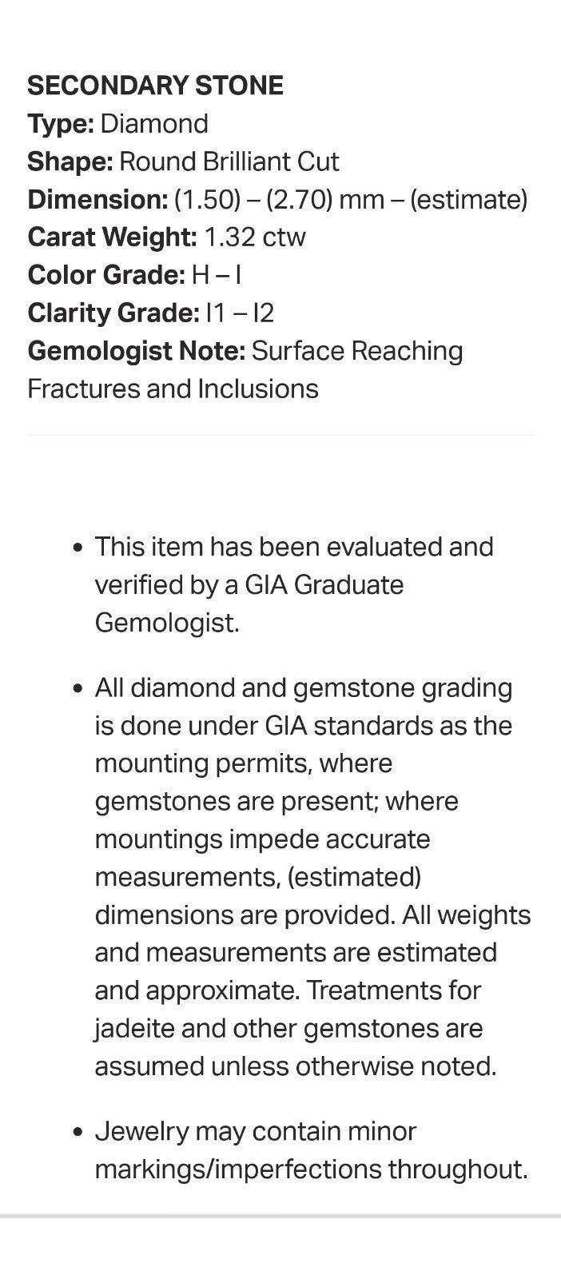Screen dimensions: 561x1279
Task: Click the mountings impede accurate text
Action: tap(262, 839)
